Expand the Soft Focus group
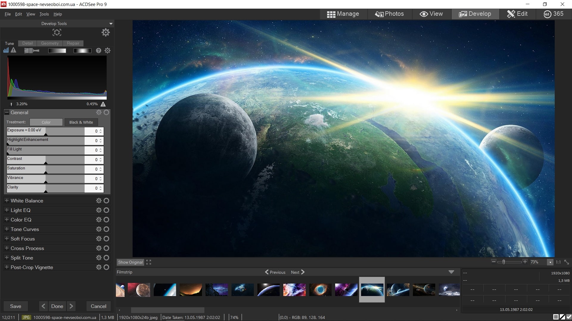Viewport: 572px width, 321px height. click(x=7, y=239)
